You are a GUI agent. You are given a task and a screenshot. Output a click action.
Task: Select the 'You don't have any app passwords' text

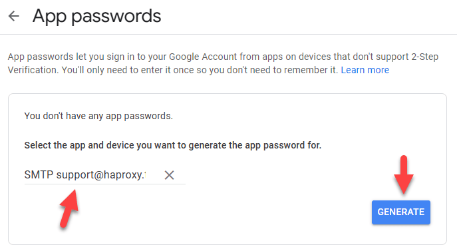click(x=98, y=116)
